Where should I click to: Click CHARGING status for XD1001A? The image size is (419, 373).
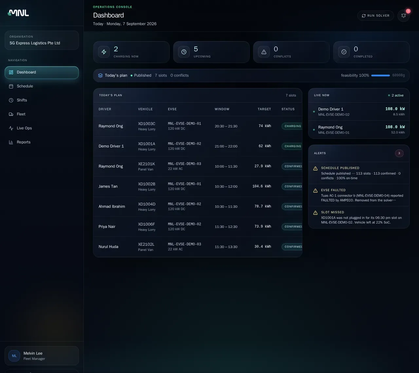[293, 146]
